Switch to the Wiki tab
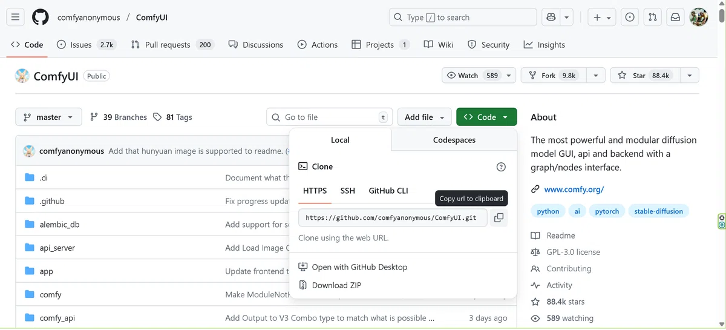Image resolution: width=726 pixels, height=330 pixels. [x=438, y=45]
